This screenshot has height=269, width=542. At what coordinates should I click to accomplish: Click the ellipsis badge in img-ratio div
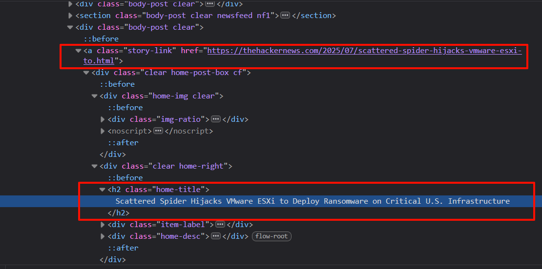[x=216, y=119]
